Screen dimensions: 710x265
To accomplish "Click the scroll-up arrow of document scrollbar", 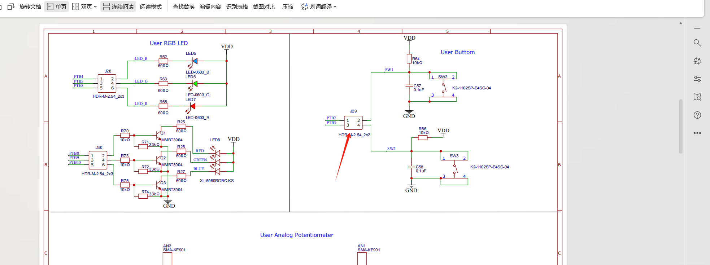I will point(681,23).
